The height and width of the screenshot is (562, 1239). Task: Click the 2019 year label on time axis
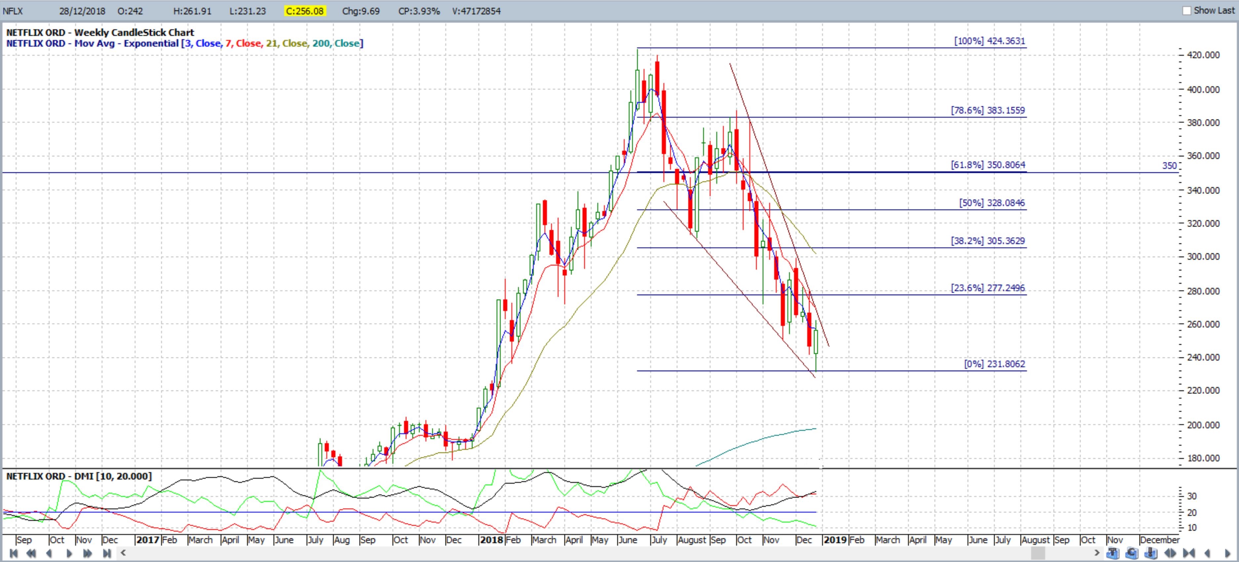[x=835, y=540]
